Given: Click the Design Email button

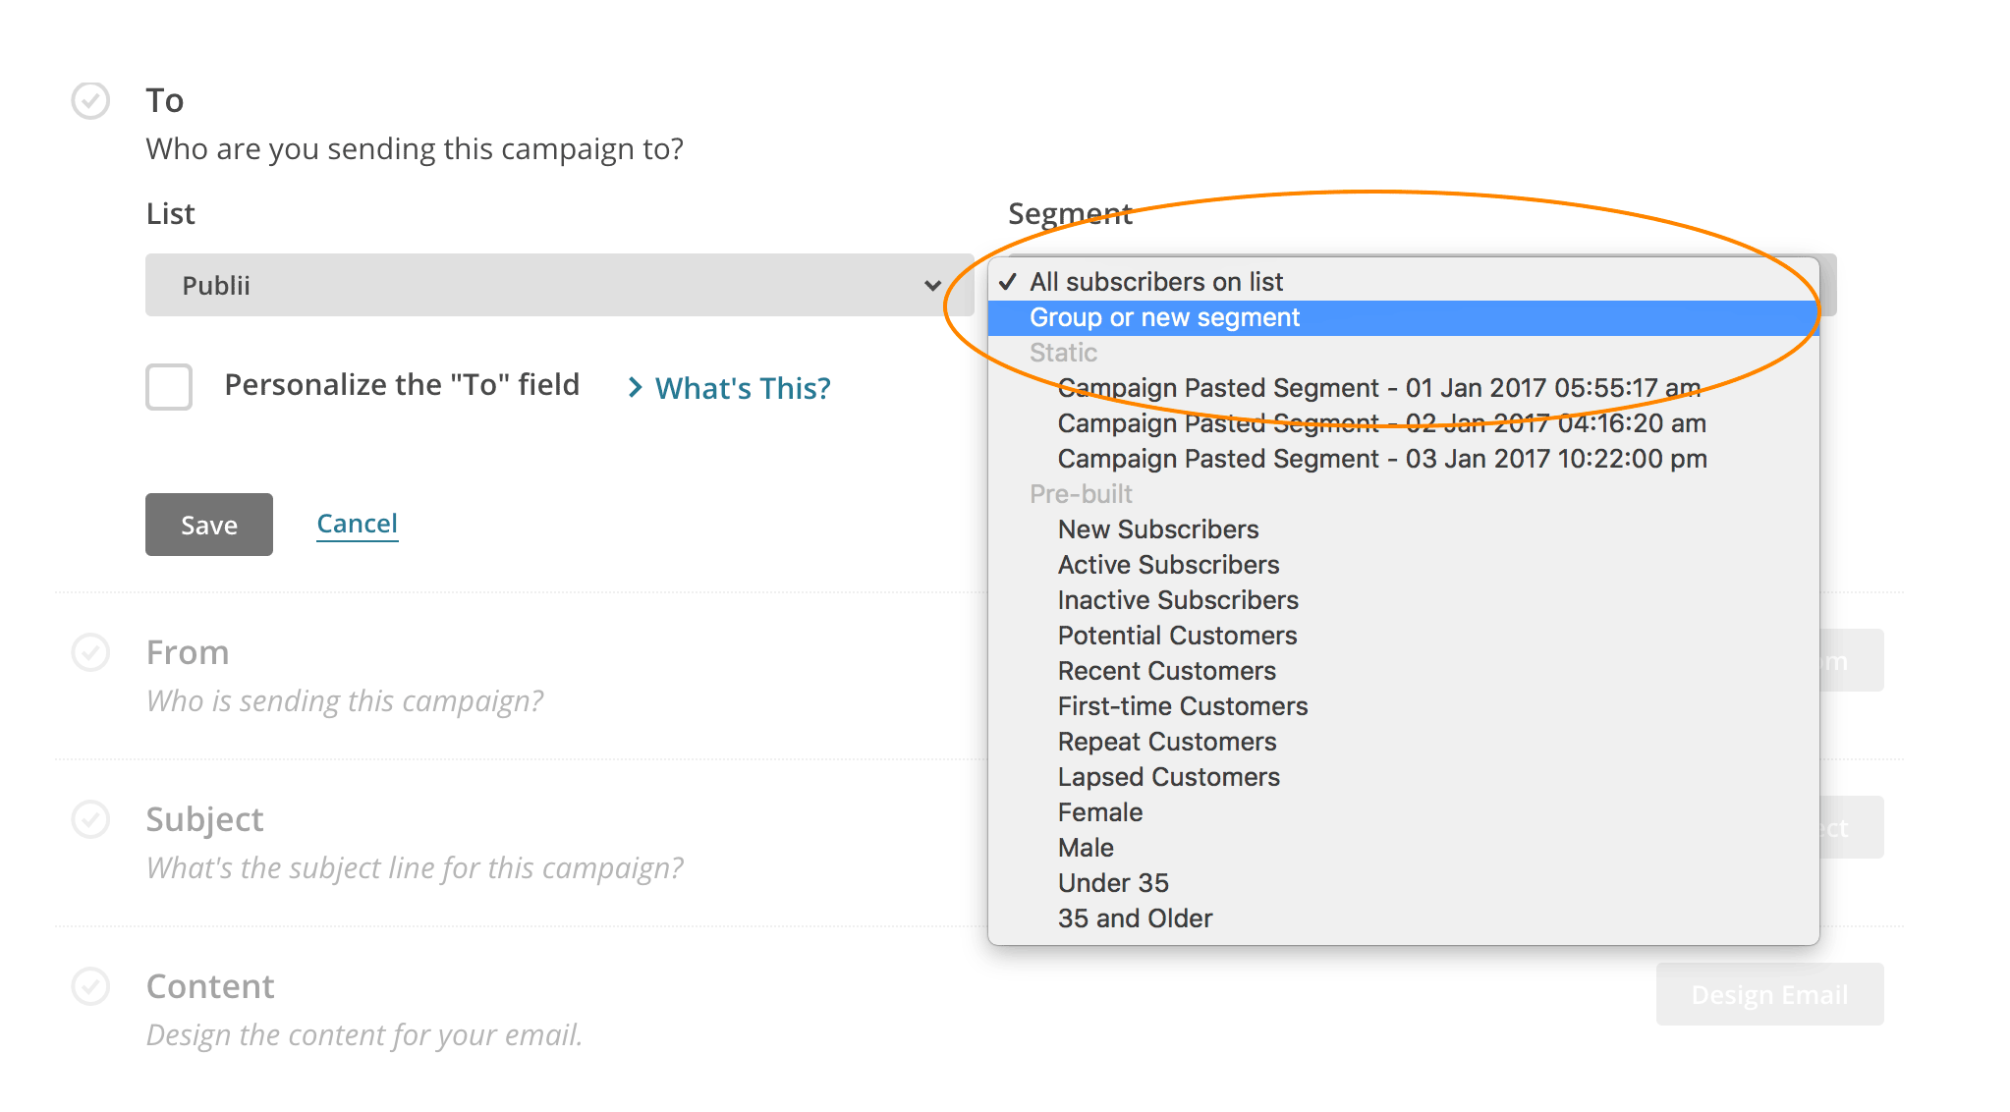Looking at the screenshot, I should (1769, 994).
